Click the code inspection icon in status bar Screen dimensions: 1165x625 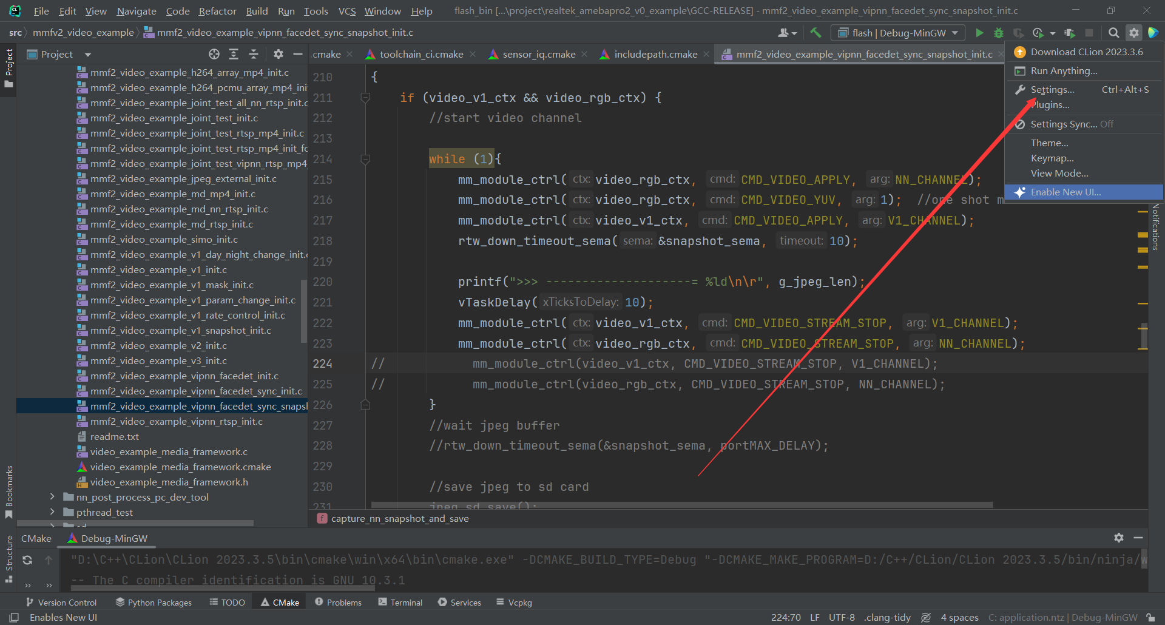tap(926, 617)
